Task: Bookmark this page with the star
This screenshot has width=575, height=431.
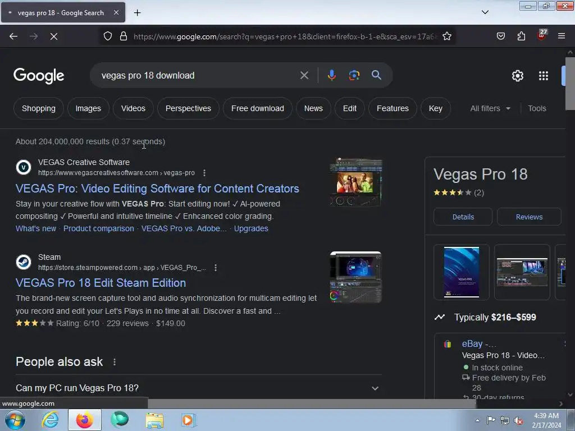Action: tap(446, 36)
